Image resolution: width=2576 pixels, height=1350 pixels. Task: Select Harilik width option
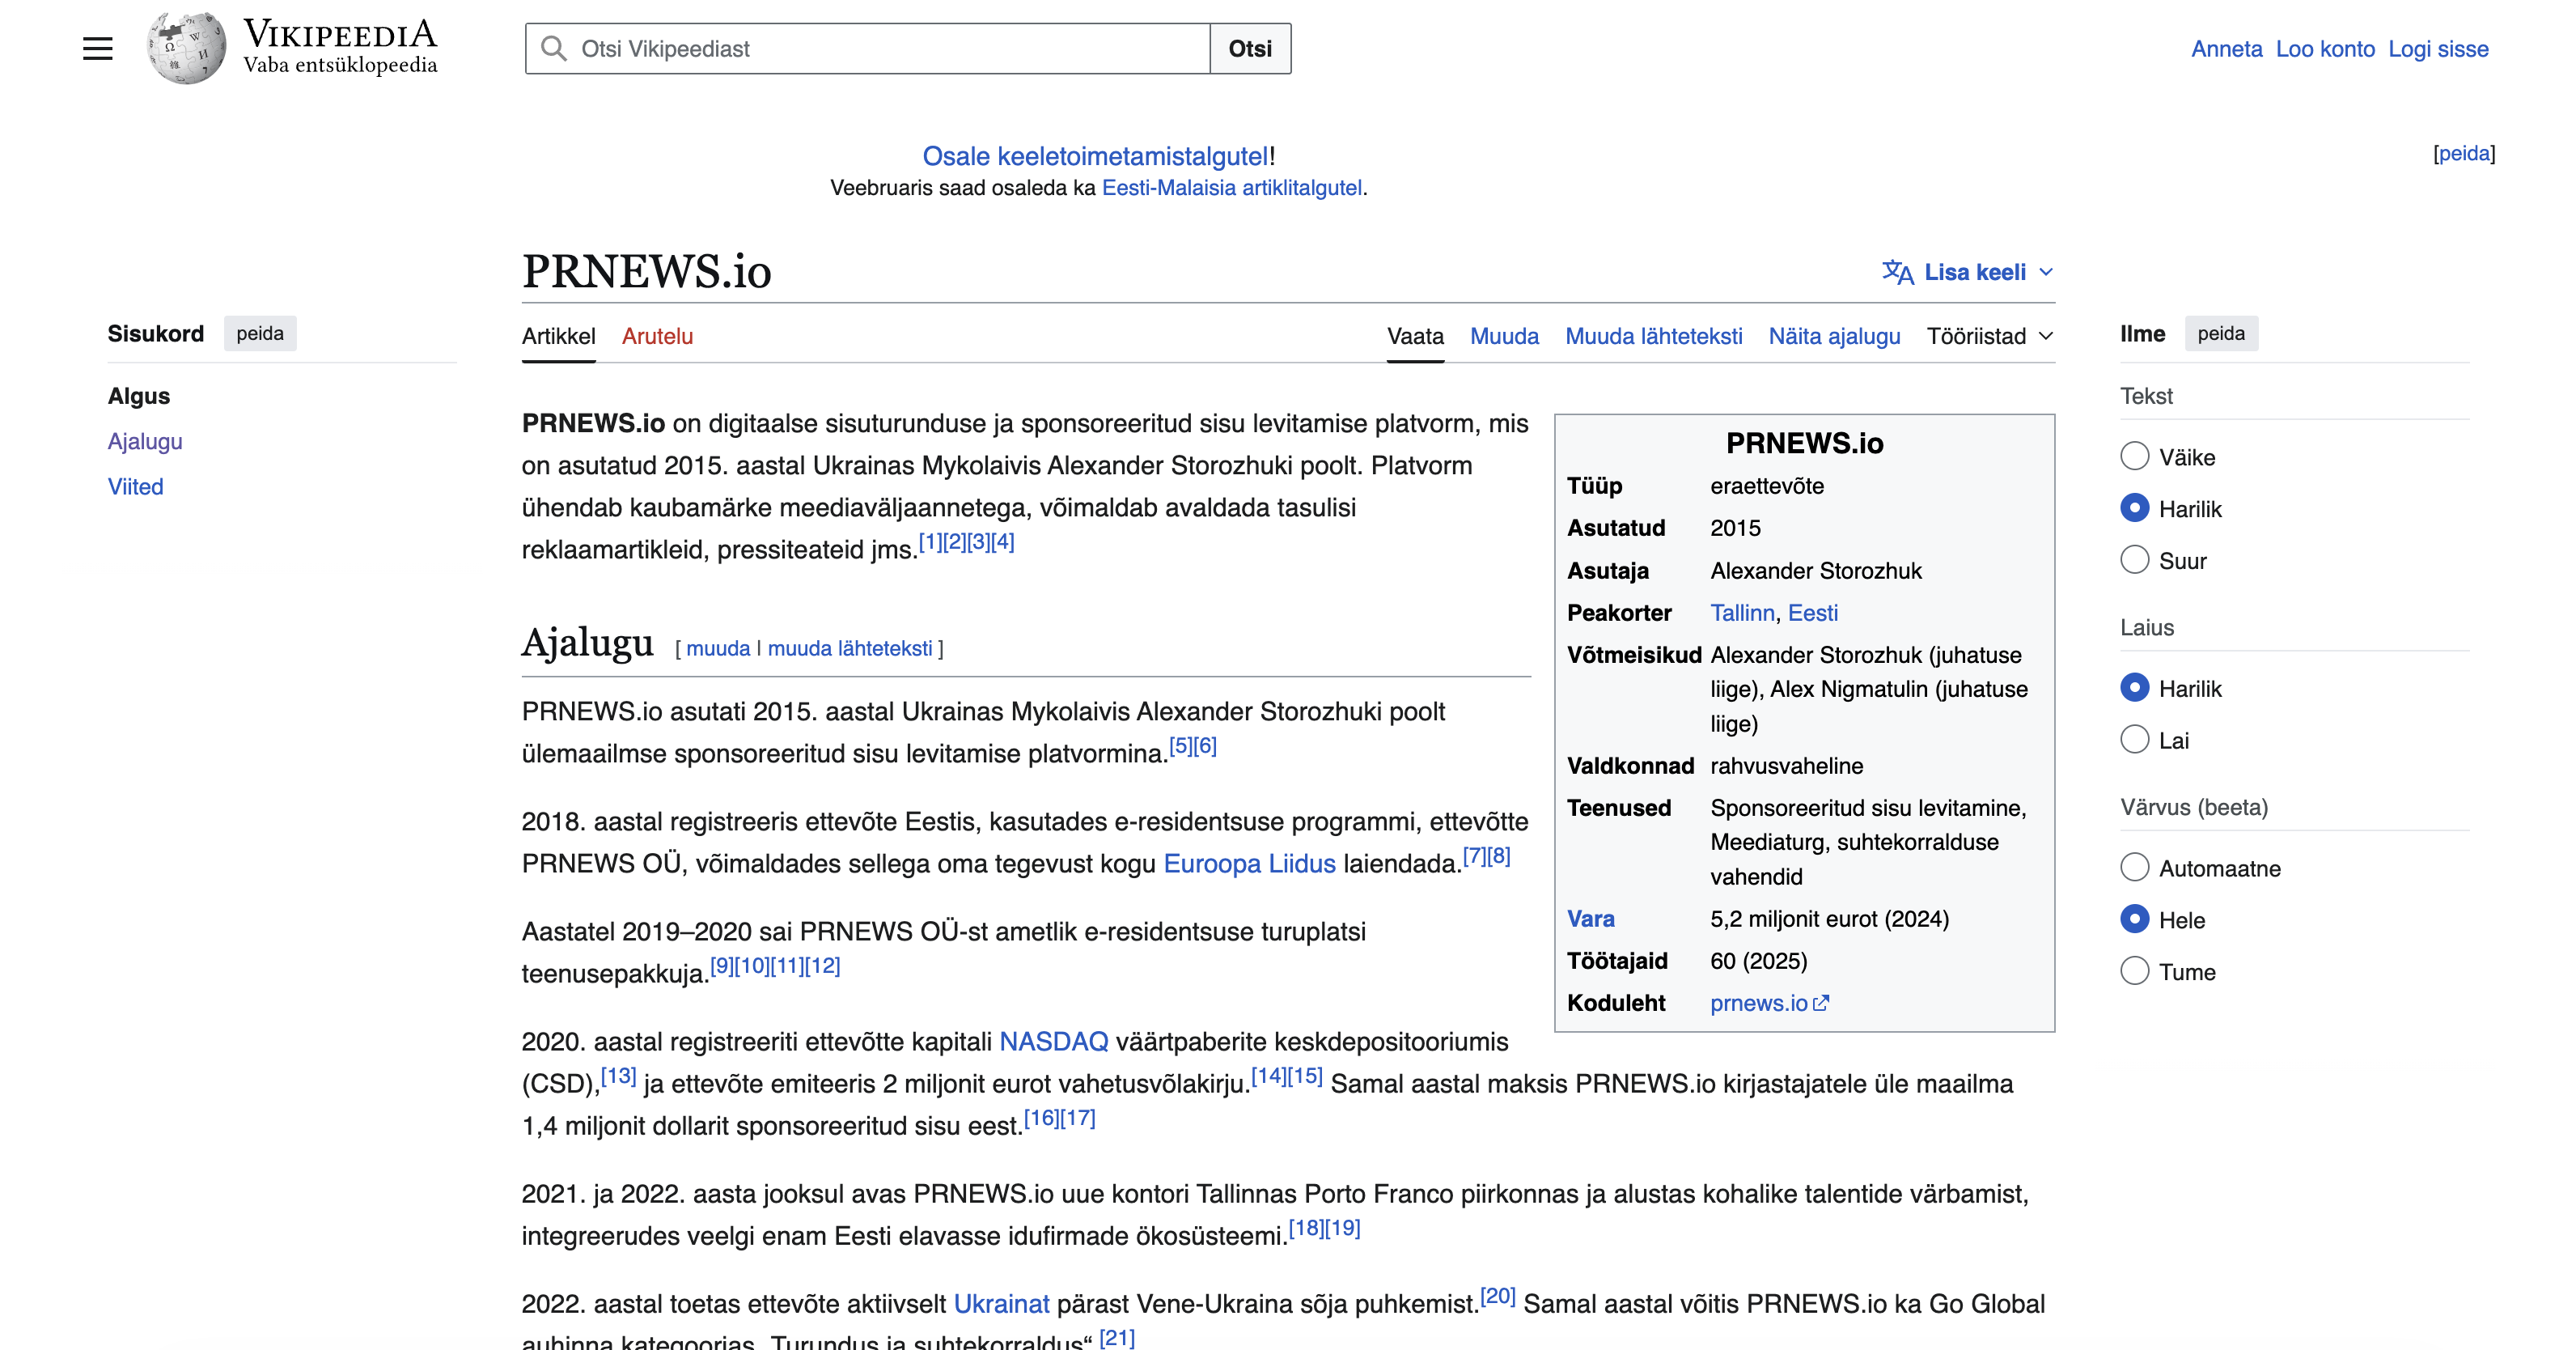coord(2134,687)
